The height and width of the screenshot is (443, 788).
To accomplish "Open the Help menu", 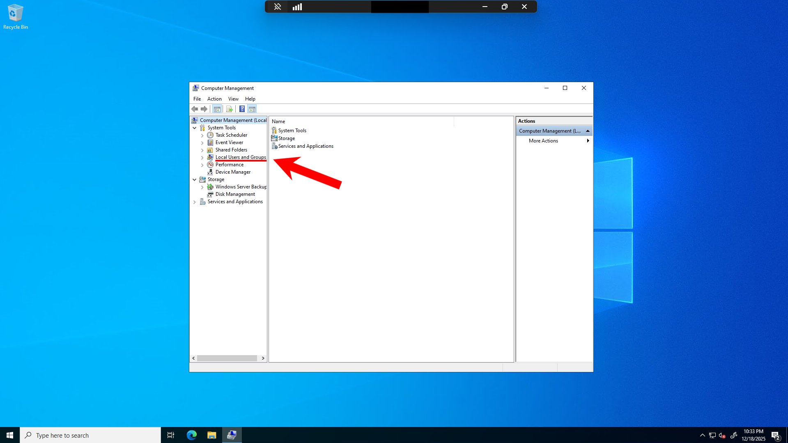I will [250, 99].
